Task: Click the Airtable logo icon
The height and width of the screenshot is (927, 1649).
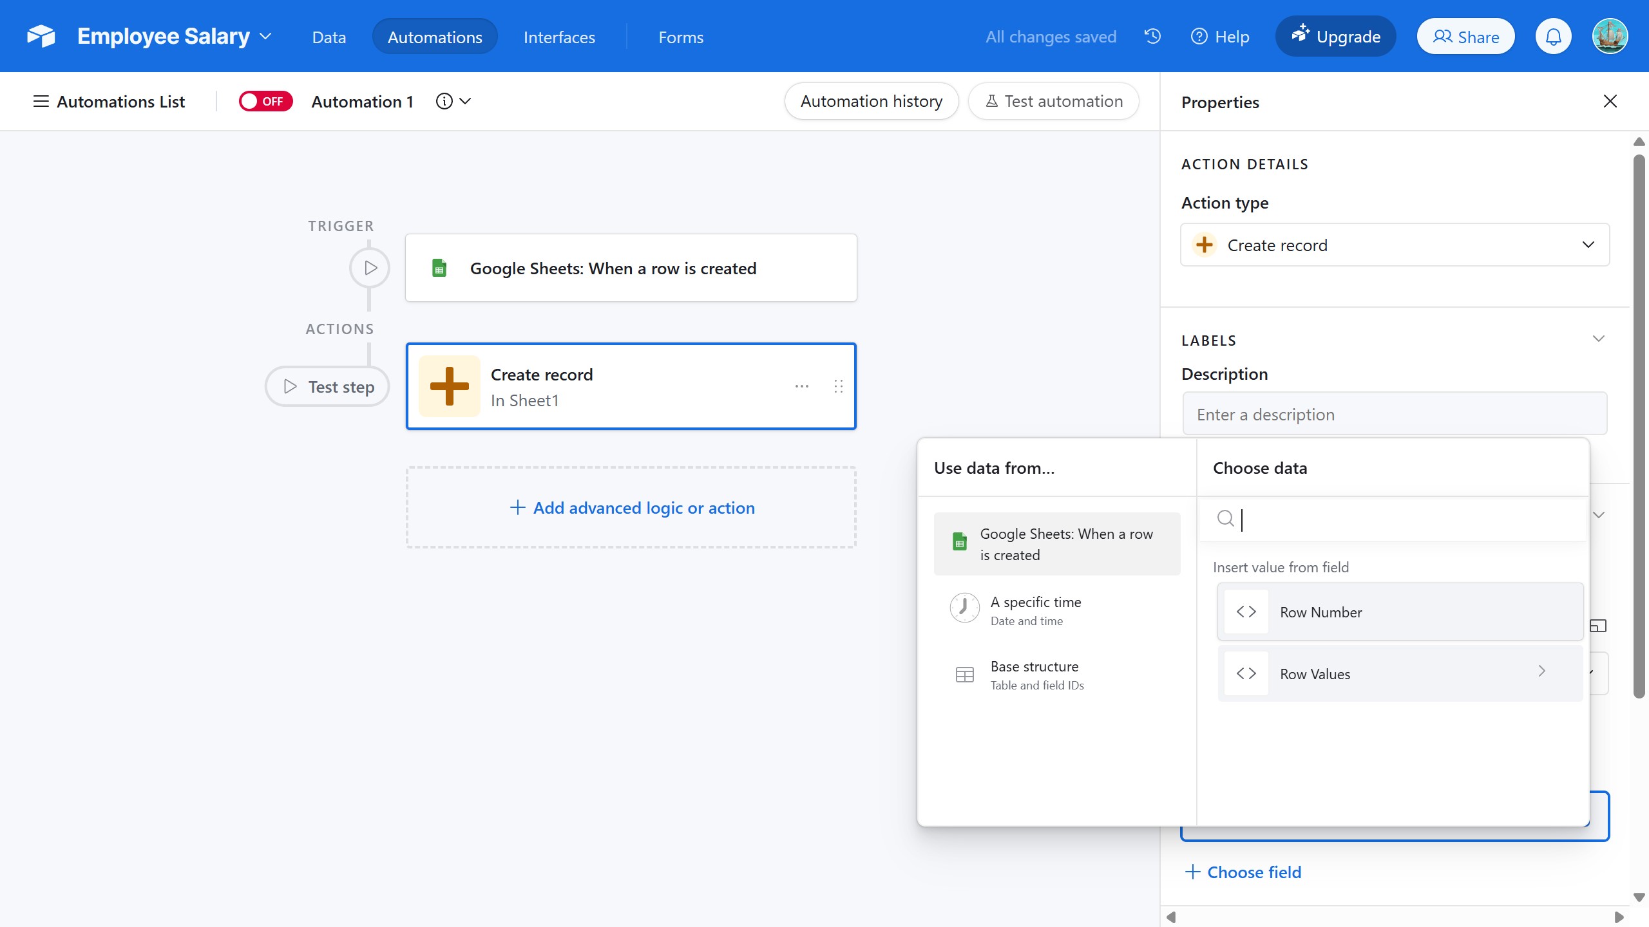Action: [41, 36]
